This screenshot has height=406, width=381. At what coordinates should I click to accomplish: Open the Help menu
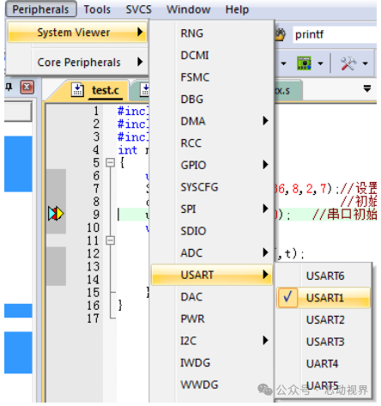pyautogui.click(x=237, y=9)
